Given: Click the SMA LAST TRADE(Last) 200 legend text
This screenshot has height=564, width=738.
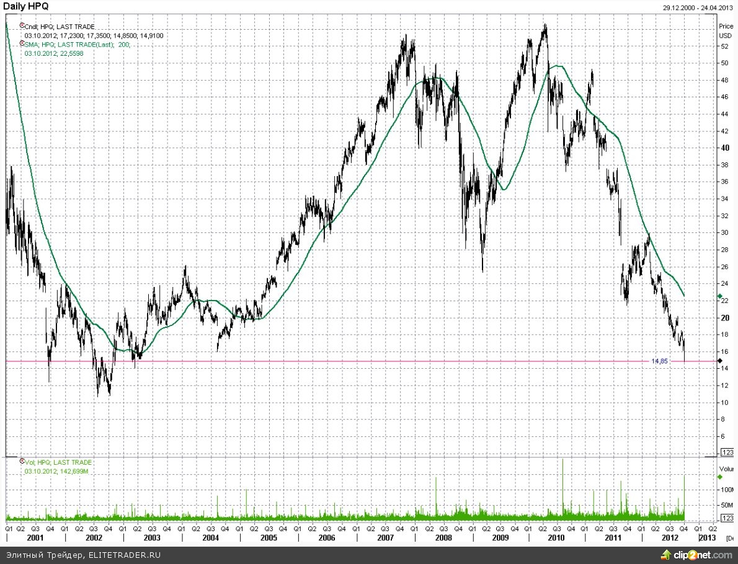Looking at the screenshot, I should click(x=77, y=45).
